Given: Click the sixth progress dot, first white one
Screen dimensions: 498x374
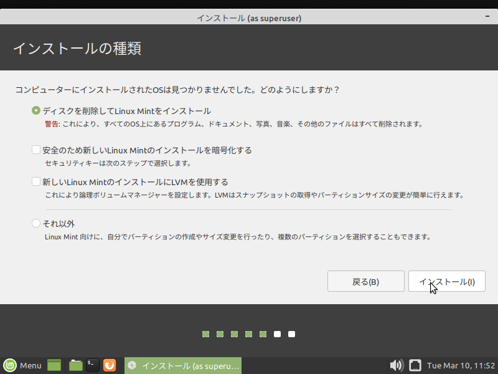Looking at the screenshot, I should pyautogui.click(x=277, y=334).
